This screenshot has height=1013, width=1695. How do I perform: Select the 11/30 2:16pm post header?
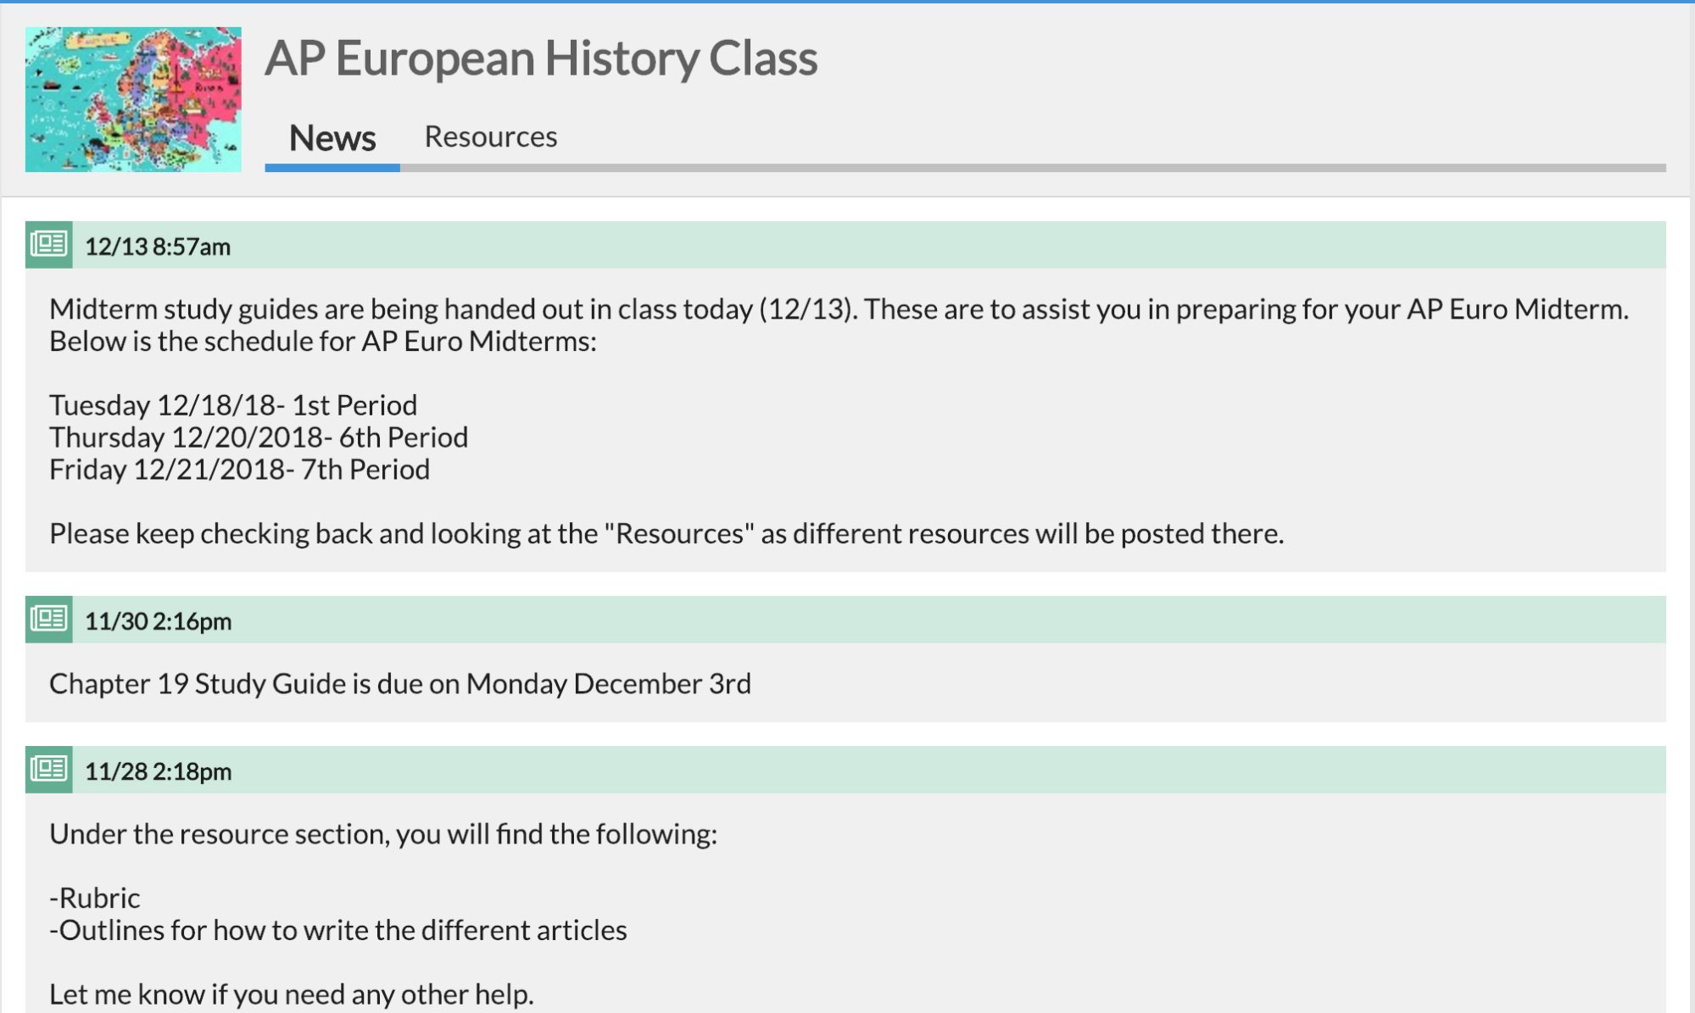pos(158,621)
